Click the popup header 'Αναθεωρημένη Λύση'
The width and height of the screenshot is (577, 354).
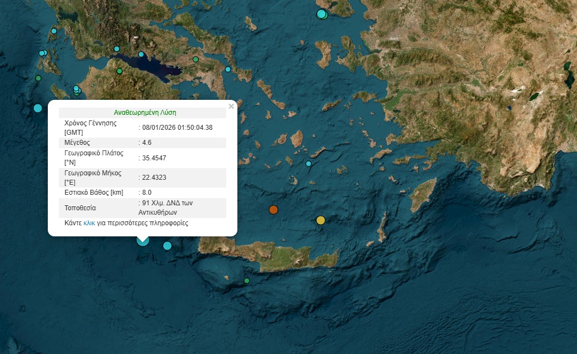click(x=145, y=113)
